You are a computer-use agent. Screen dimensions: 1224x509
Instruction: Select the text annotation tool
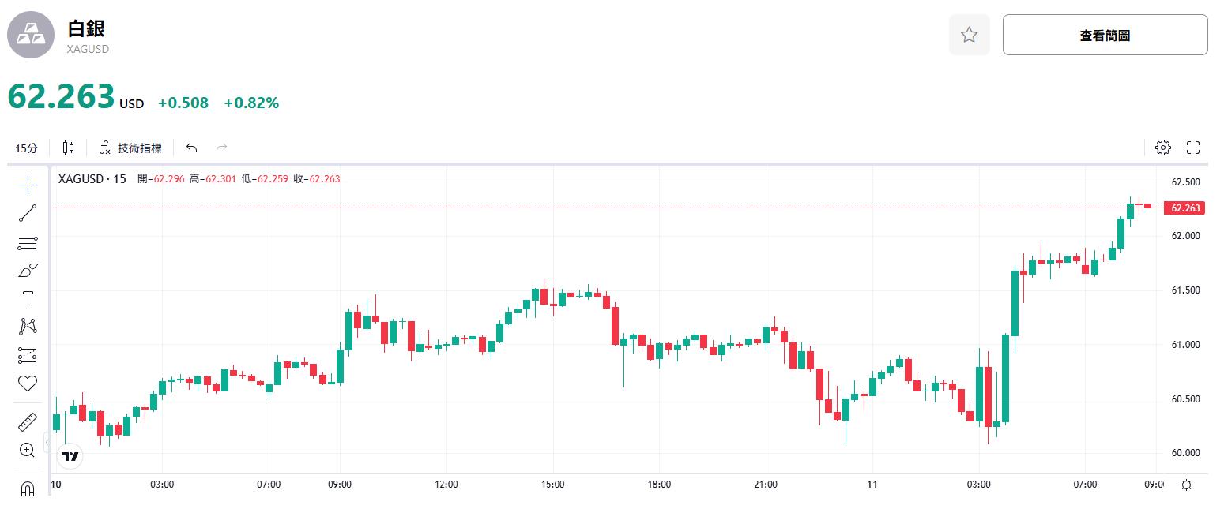[x=28, y=298]
